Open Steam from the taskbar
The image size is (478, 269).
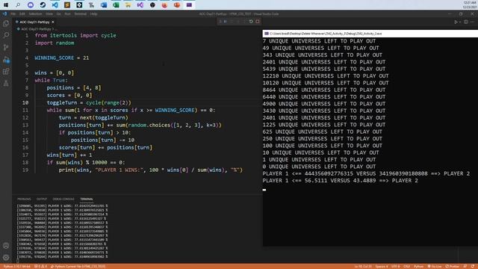coord(43,5)
